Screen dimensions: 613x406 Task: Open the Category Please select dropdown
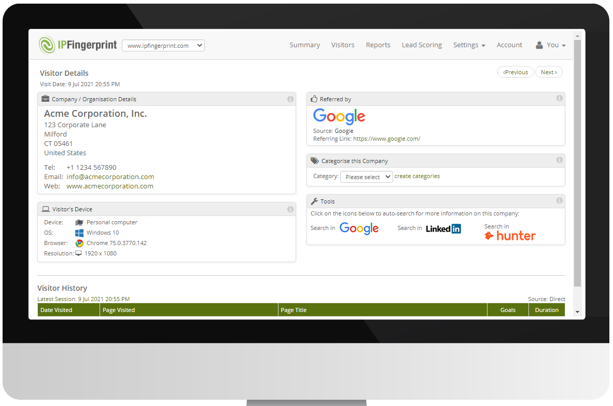[366, 177]
